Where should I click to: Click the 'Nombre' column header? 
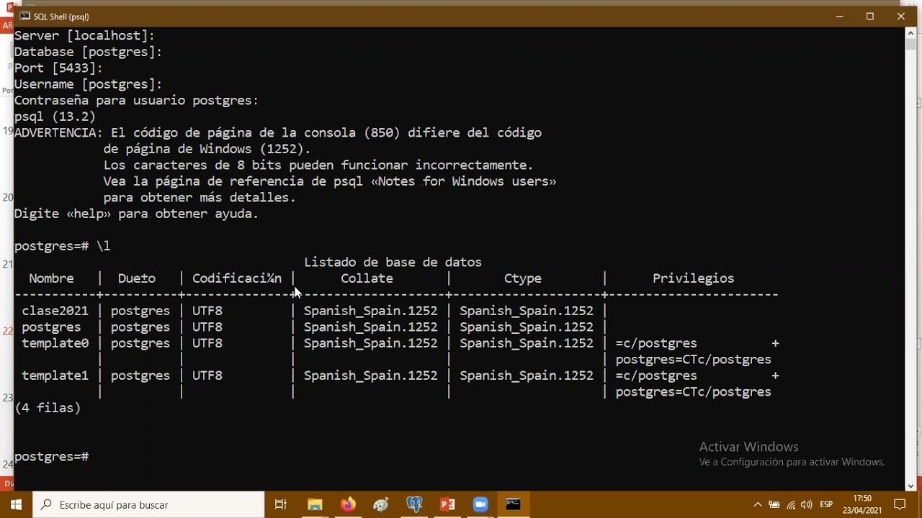tap(51, 278)
